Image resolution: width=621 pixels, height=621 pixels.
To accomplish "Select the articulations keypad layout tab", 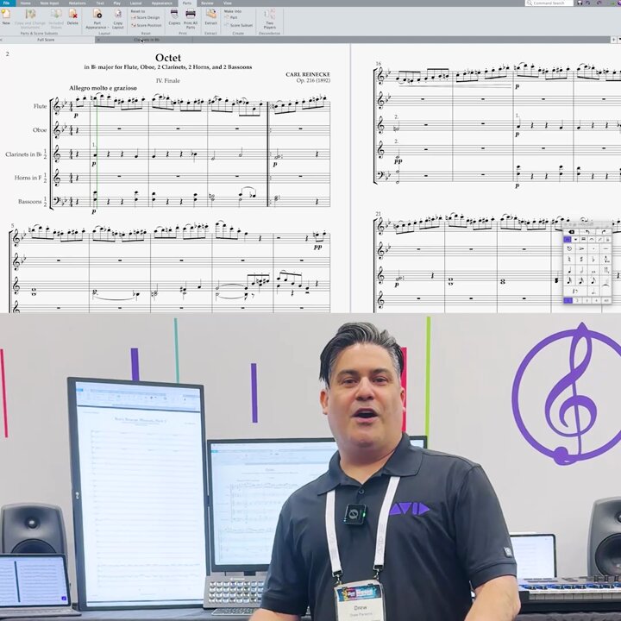I will (592, 239).
